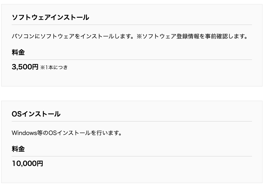Click 料金 label in software install card
The height and width of the screenshot is (188, 266).
tap(18, 53)
